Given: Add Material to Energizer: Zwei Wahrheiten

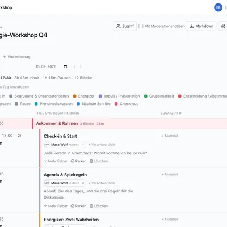Looking at the screenshot, I should pos(170,219).
